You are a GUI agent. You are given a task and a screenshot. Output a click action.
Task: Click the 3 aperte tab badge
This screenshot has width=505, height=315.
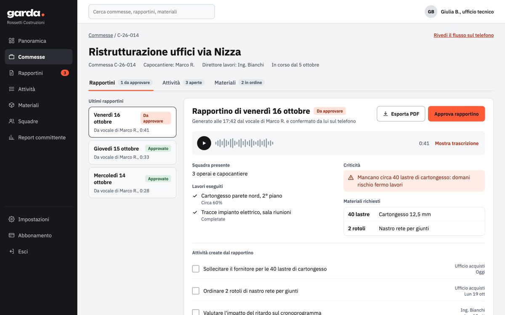point(194,83)
